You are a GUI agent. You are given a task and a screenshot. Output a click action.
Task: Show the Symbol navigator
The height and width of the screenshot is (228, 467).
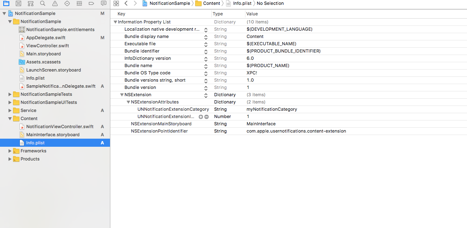(30, 4)
